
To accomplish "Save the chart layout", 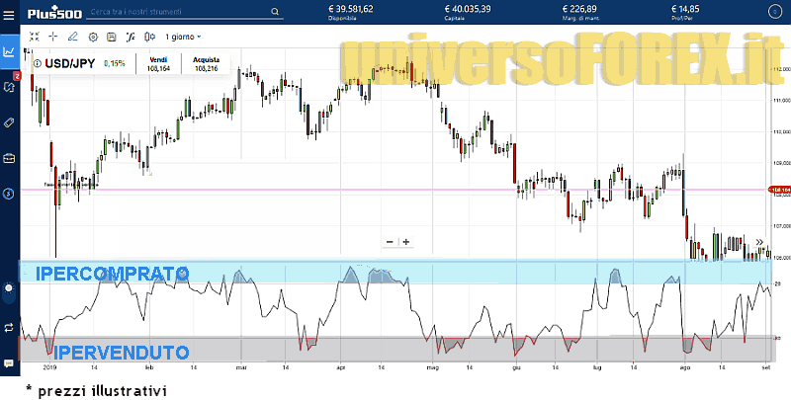I will tap(111, 37).
